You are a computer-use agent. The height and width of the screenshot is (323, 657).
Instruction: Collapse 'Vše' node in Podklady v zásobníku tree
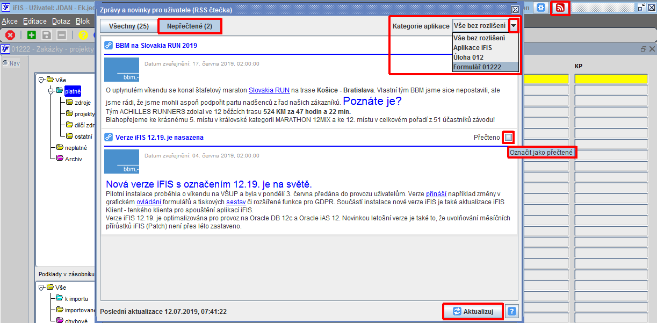[41, 288]
